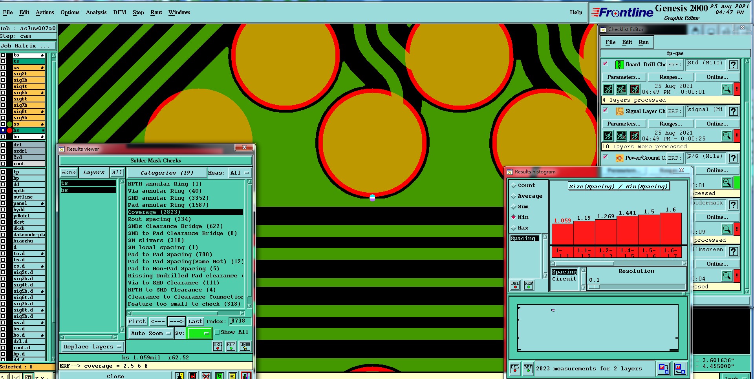This screenshot has height=379, width=754.
Task: Enable Show All checkbox in Results viewer
Action: 217,332
